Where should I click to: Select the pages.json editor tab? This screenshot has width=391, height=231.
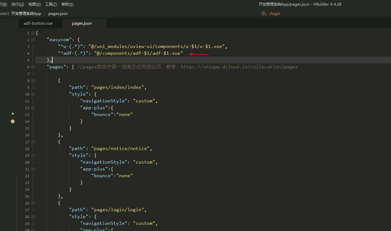(82, 24)
